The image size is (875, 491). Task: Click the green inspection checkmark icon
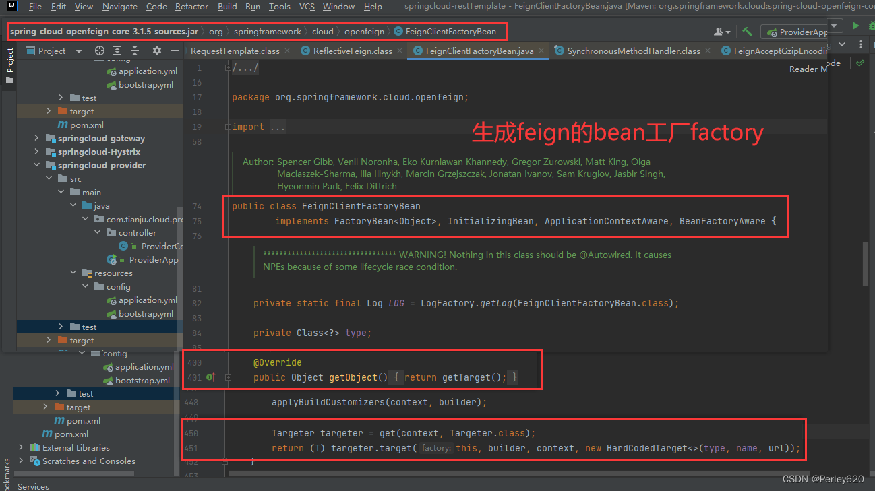tap(860, 63)
